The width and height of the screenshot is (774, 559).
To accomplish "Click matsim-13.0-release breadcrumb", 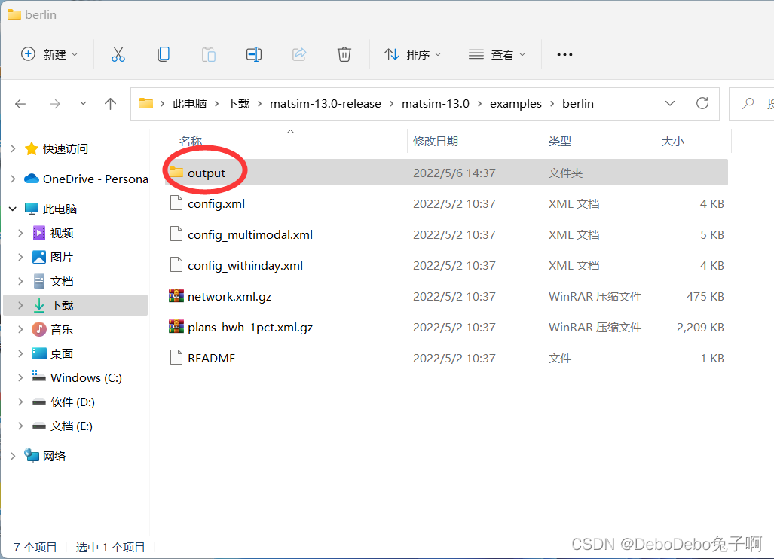I will [326, 104].
